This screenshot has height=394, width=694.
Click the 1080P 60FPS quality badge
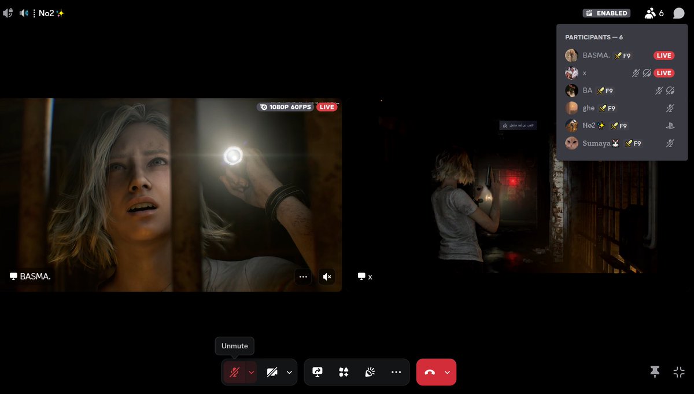(285, 107)
